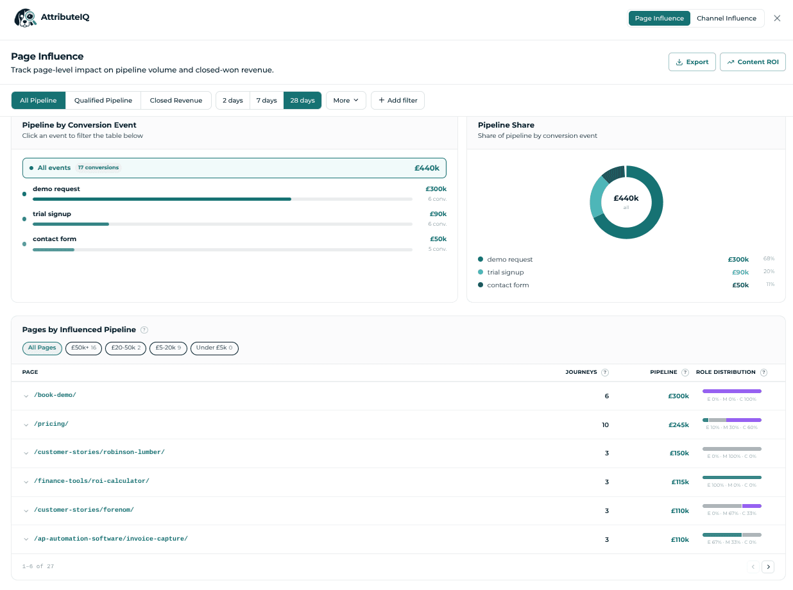
Task: Click the Export button
Action: pyautogui.click(x=692, y=62)
